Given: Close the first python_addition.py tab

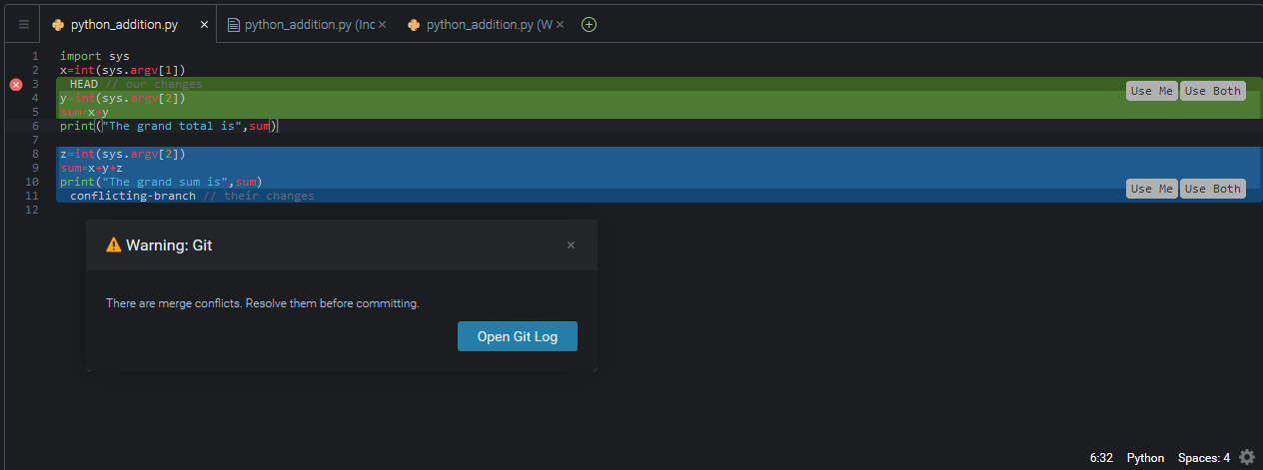Looking at the screenshot, I should point(204,25).
